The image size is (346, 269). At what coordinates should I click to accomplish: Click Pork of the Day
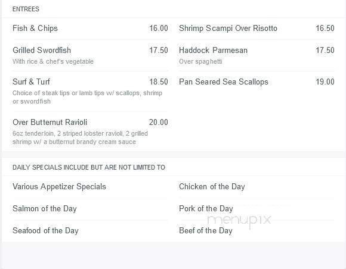pyautogui.click(x=206, y=209)
